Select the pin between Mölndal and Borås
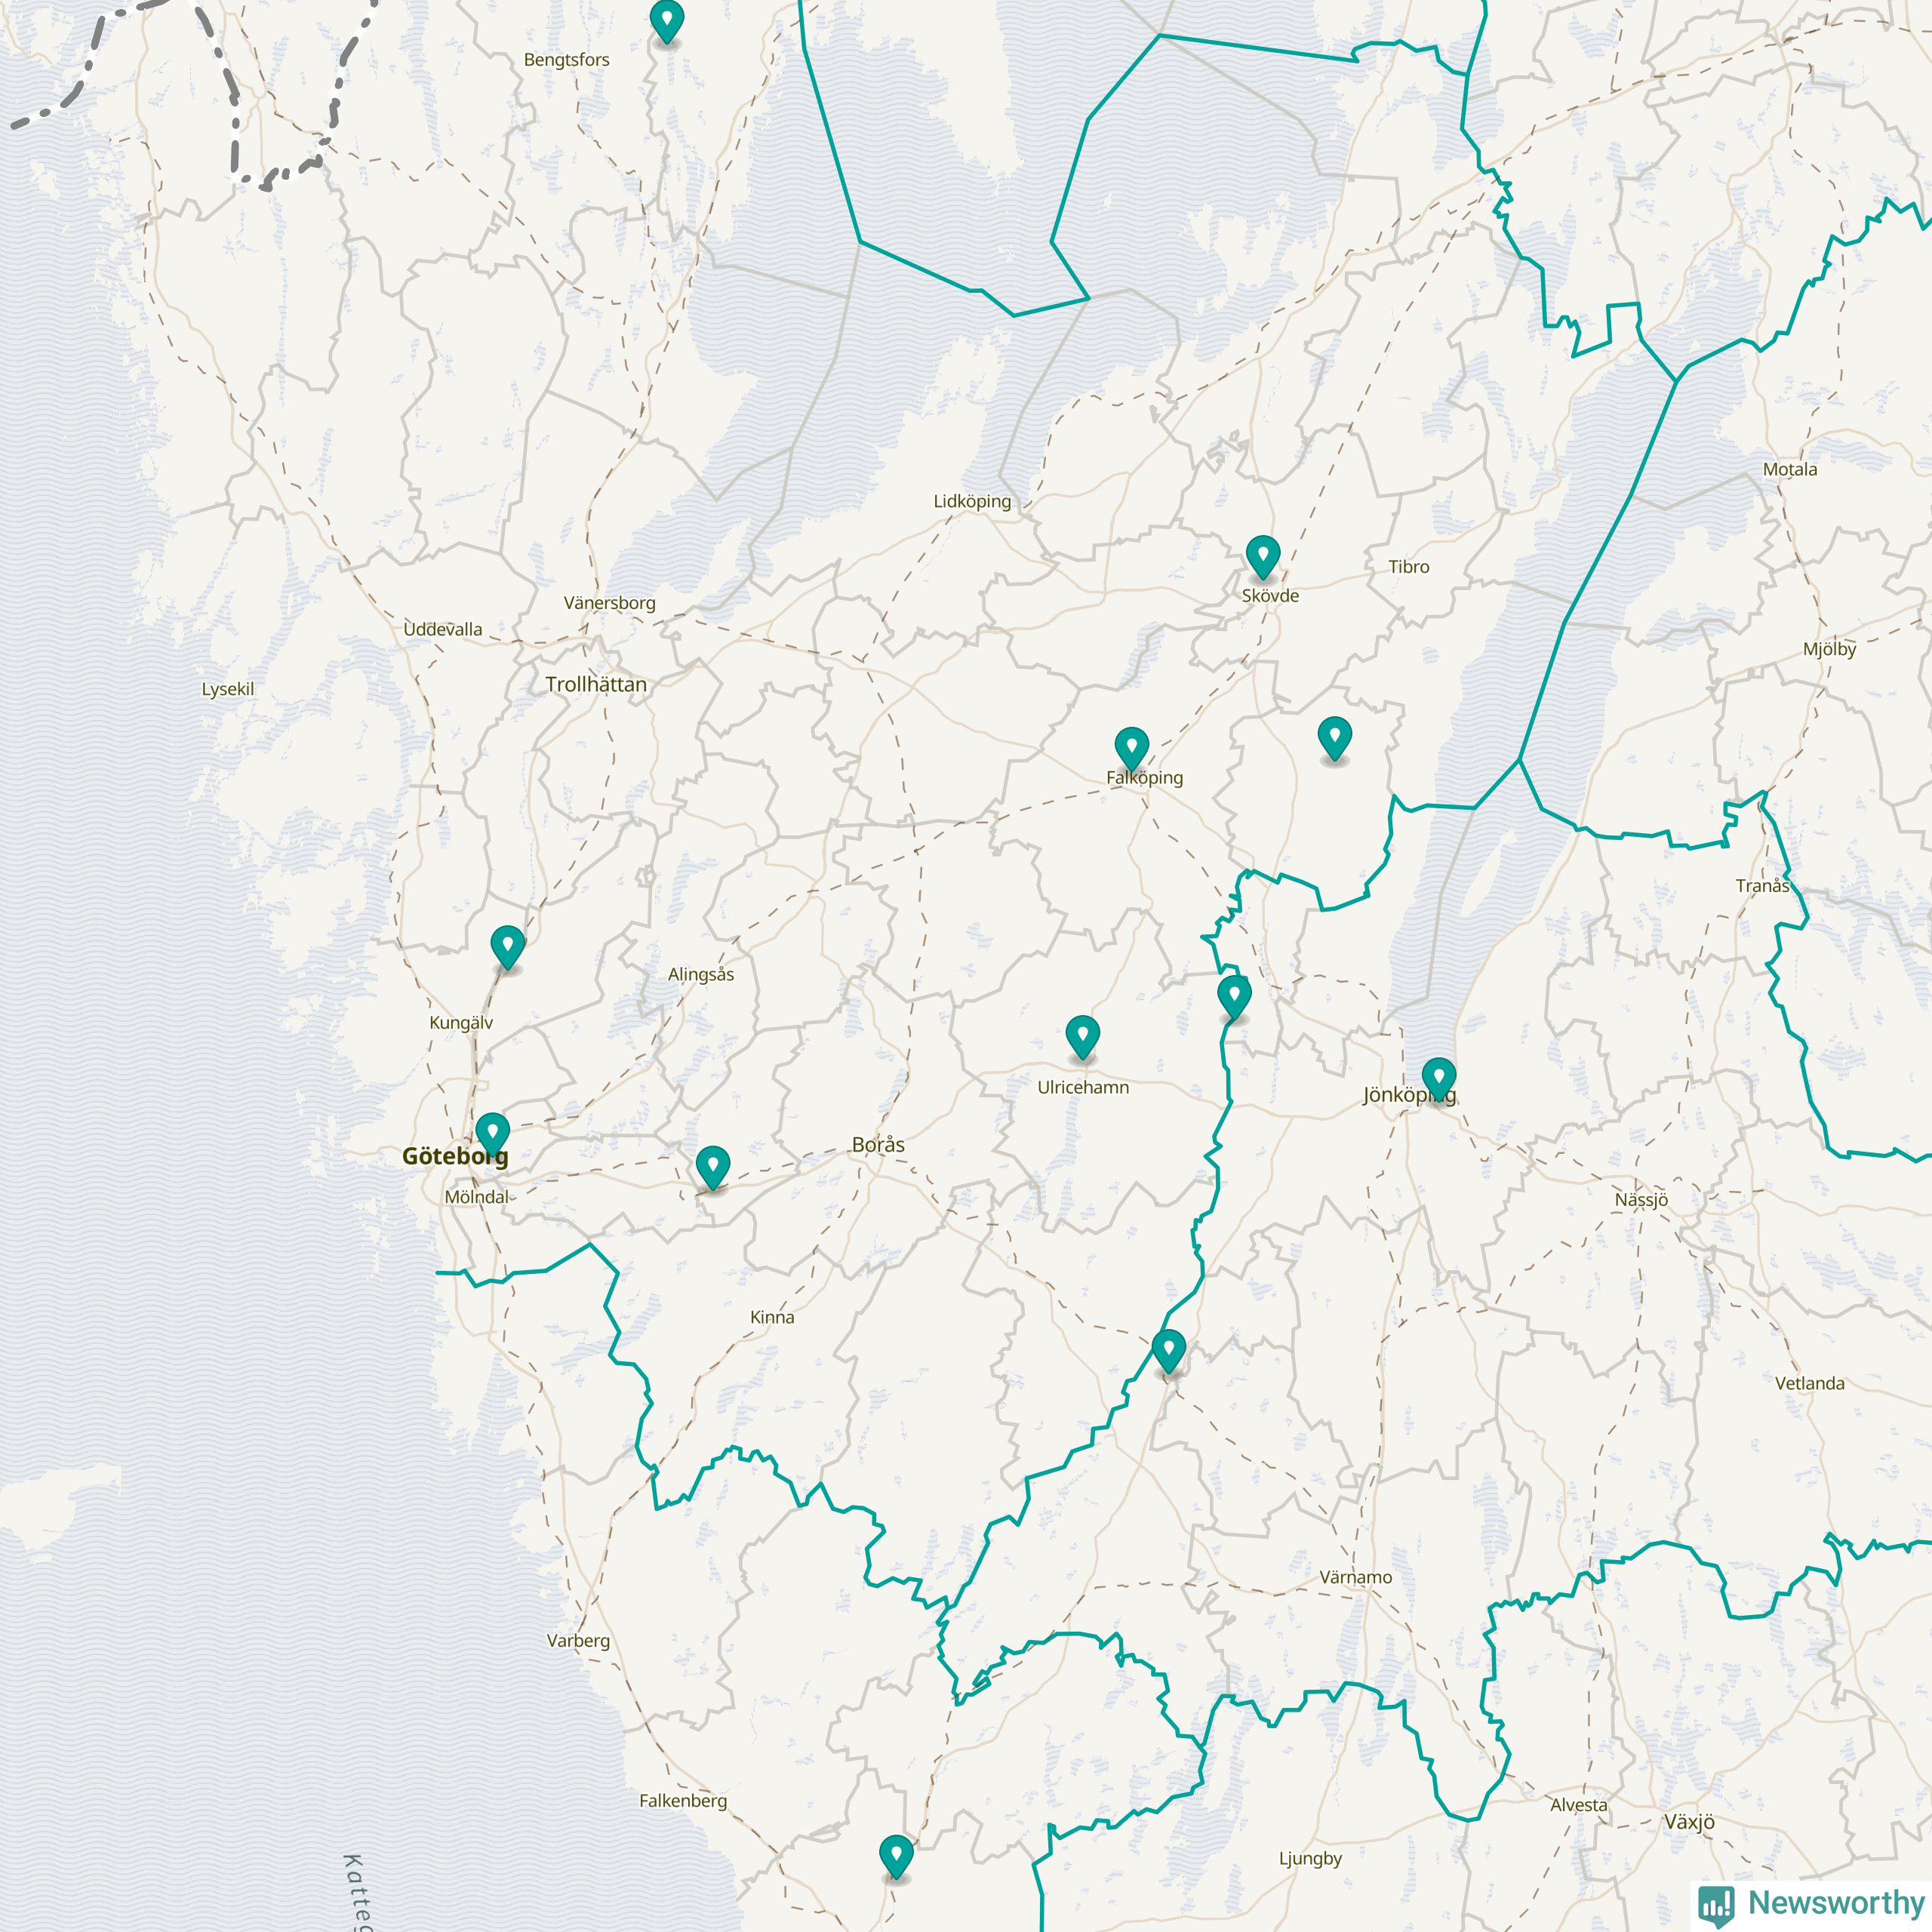1932x1932 pixels. coord(713,1168)
